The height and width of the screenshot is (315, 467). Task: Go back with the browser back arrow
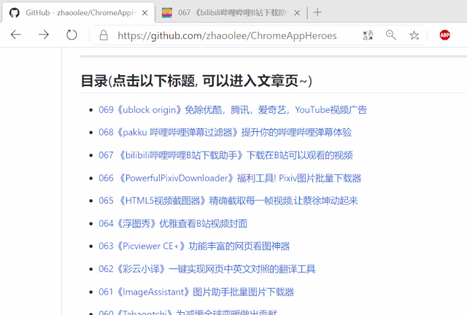pos(16,35)
